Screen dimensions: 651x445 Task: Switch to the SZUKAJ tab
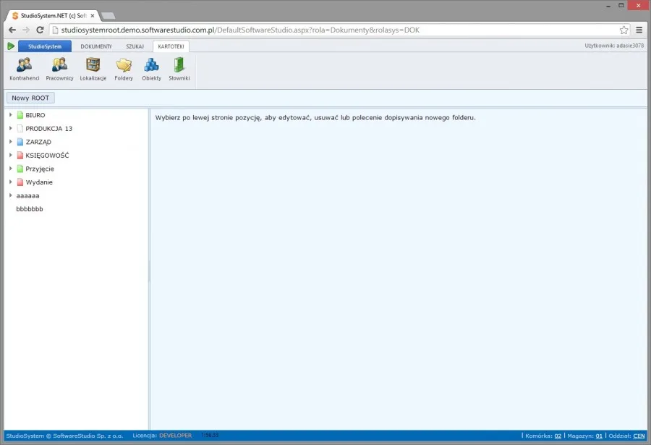pos(135,46)
